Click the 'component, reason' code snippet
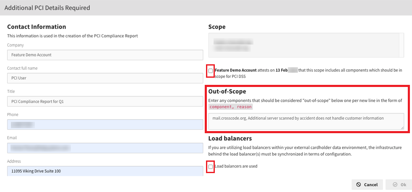The width and height of the screenshot is (412, 192). (x=230, y=107)
